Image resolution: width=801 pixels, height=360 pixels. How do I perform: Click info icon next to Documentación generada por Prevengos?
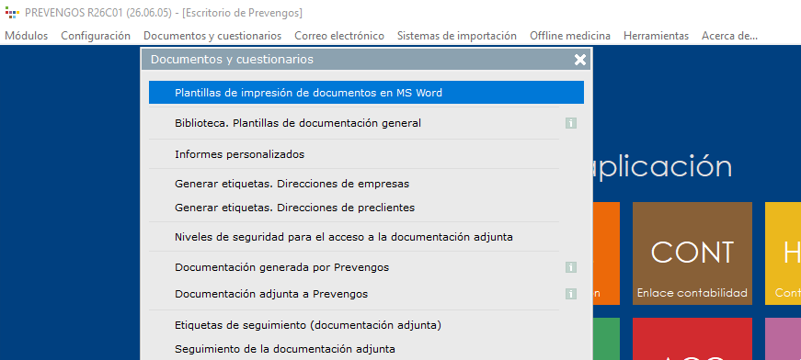pyautogui.click(x=571, y=267)
